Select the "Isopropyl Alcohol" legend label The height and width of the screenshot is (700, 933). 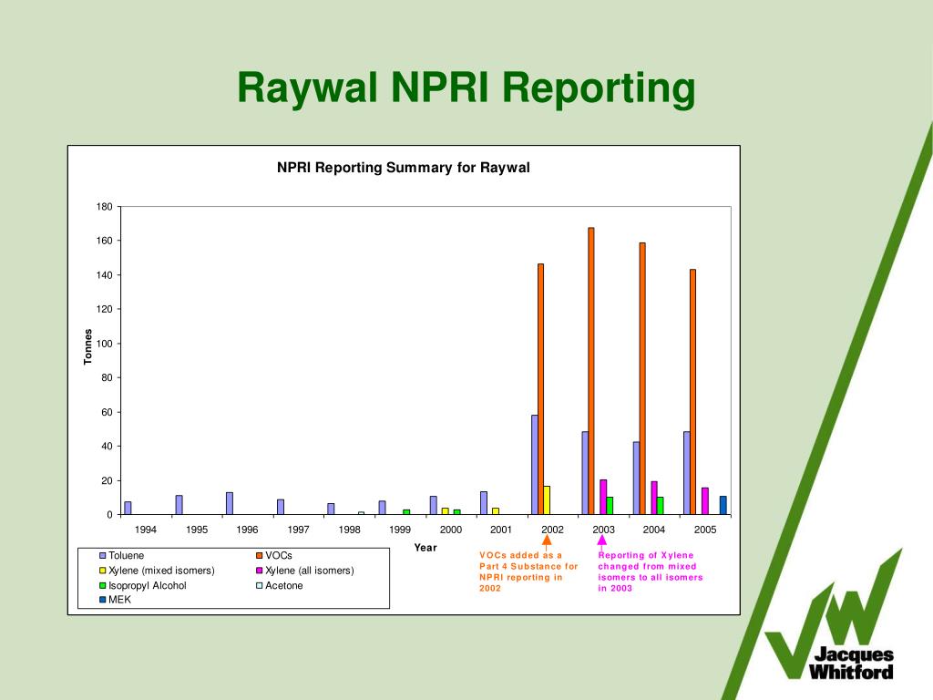tap(148, 586)
